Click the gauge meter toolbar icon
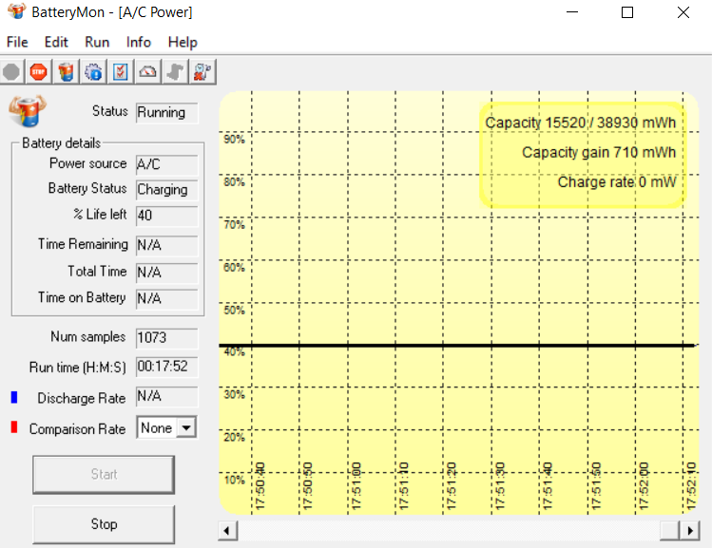This screenshot has width=712, height=548. click(x=147, y=71)
